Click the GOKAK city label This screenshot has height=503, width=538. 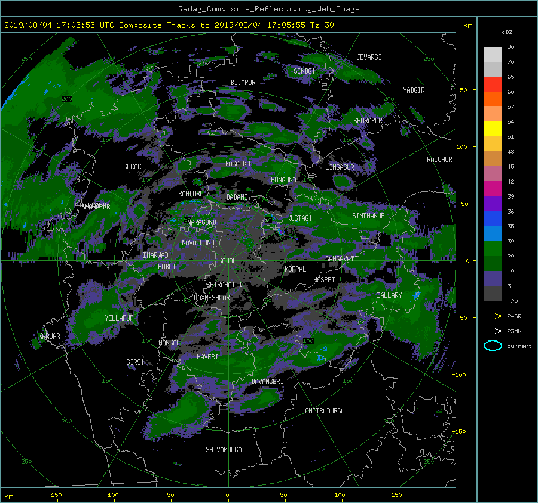[132, 167]
